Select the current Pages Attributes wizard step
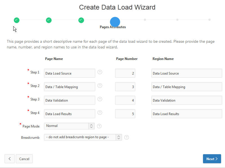 115,22
